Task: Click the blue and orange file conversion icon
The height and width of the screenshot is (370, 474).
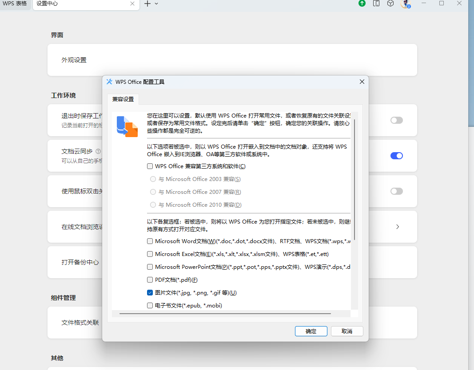Action: 127,126
